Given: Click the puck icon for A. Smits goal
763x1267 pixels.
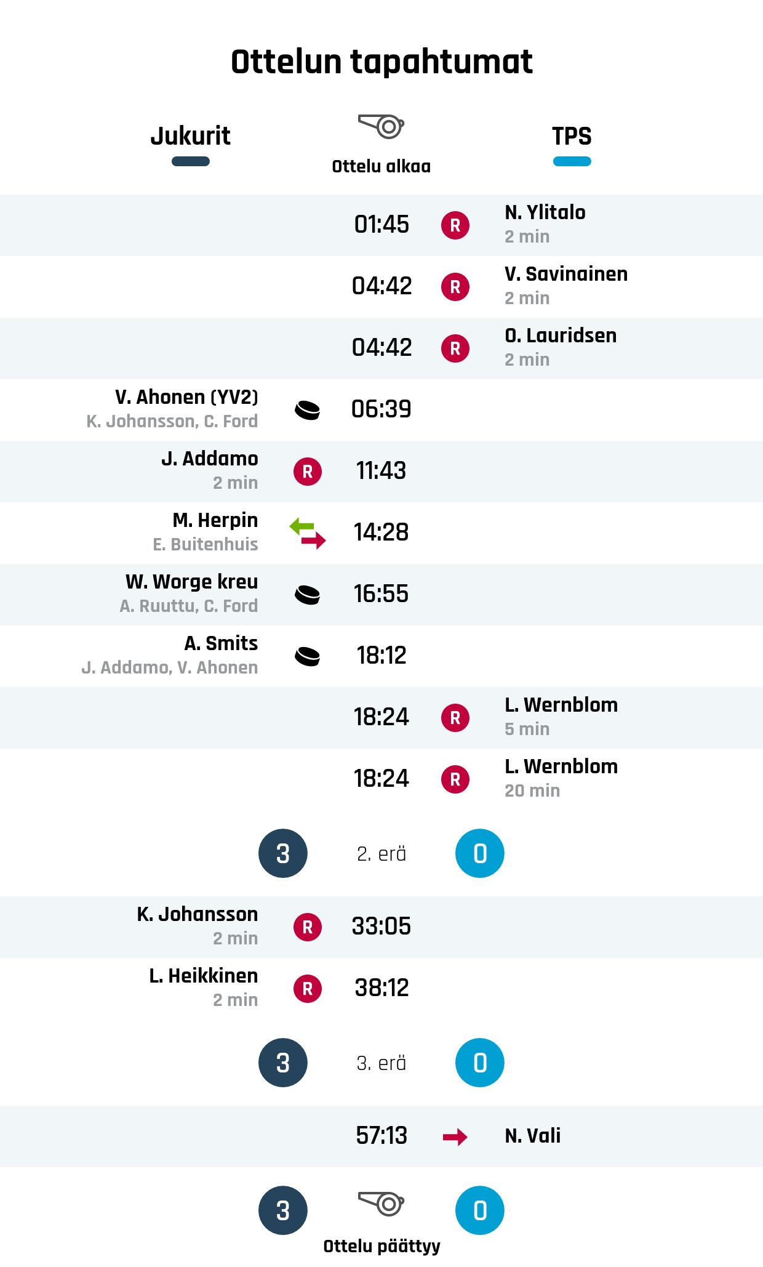Looking at the screenshot, I should (308, 656).
